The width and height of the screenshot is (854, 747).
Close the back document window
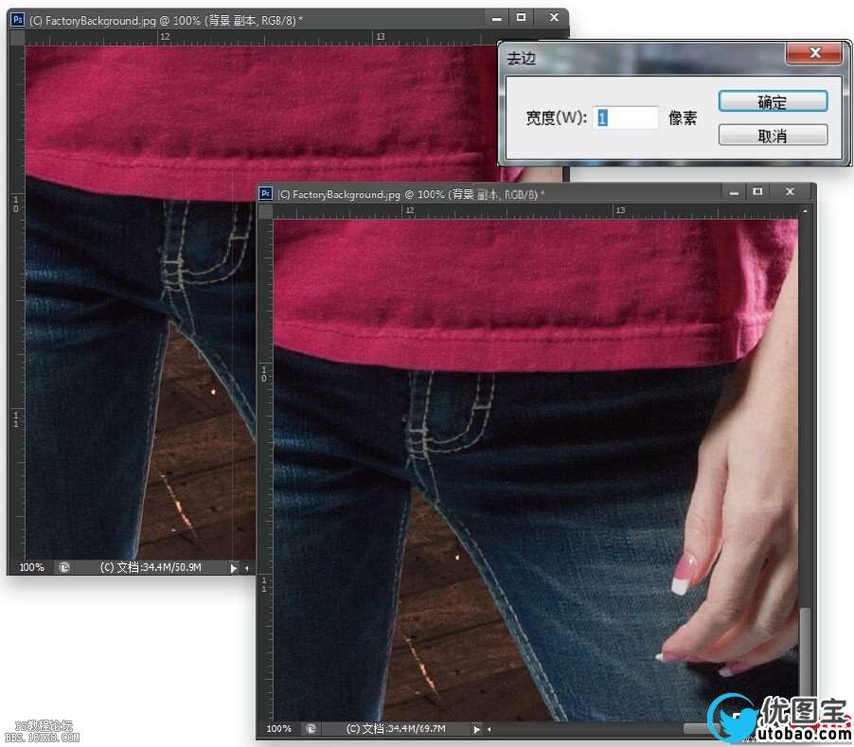(554, 18)
